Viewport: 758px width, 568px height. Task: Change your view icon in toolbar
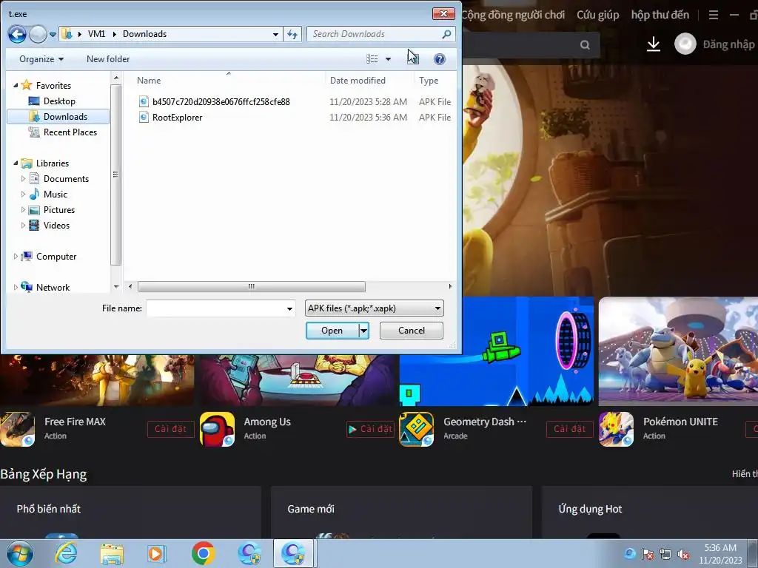tap(372, 59)
